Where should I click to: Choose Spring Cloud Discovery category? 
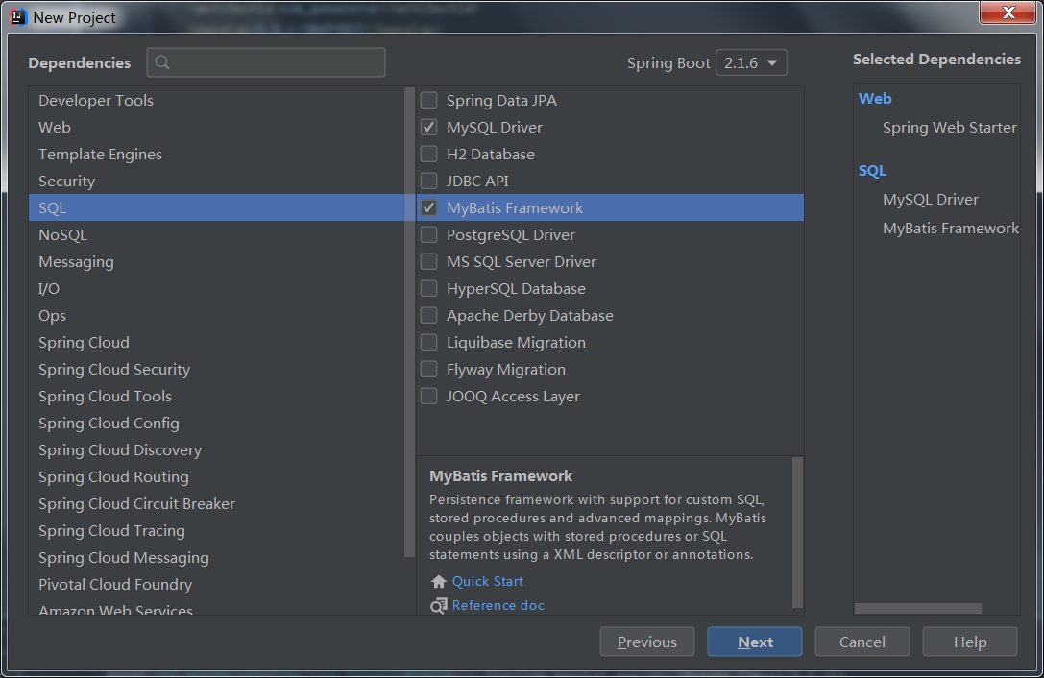216,450
